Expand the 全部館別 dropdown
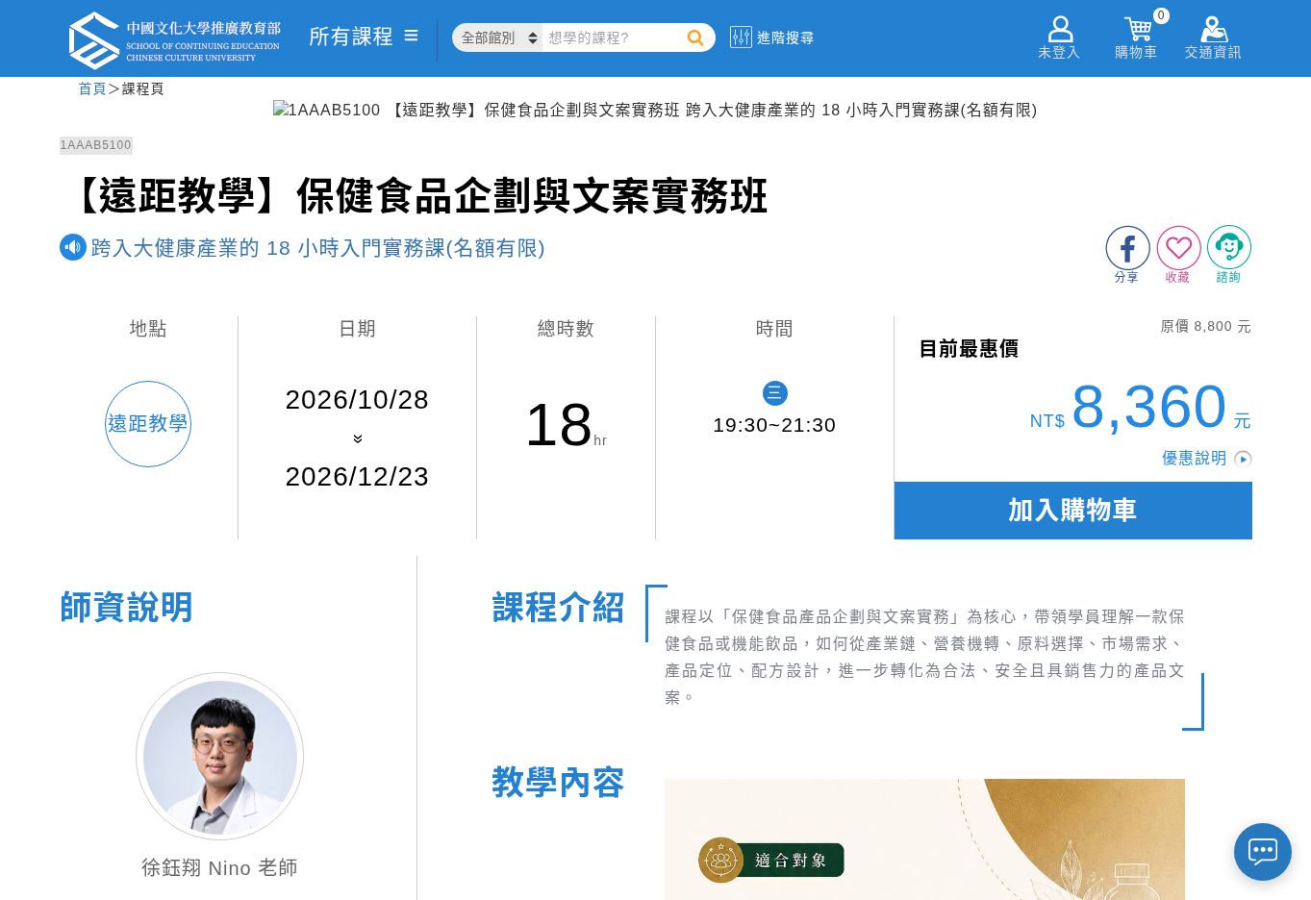This screenshot has width=1311, height=900. [497, 37]
